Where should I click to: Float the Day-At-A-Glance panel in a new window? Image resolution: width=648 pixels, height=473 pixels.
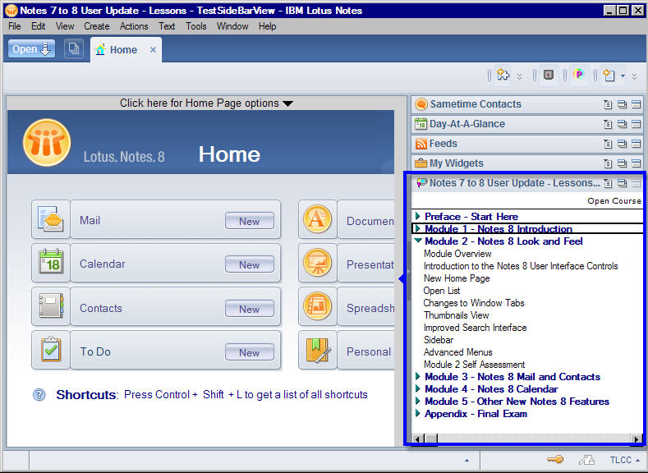point(622,124)
